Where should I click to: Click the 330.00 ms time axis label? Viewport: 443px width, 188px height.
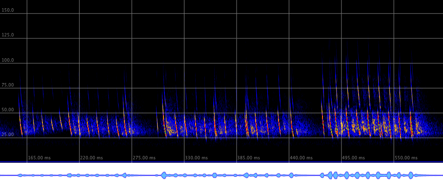point(196,158)
